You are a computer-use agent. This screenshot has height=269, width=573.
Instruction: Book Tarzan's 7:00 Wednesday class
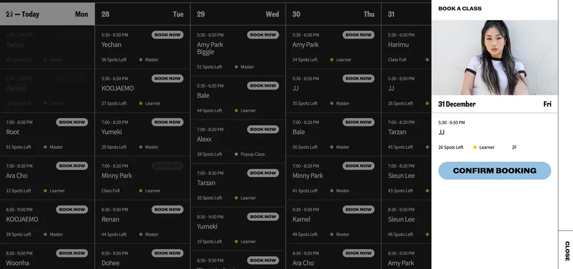(263, 173)
